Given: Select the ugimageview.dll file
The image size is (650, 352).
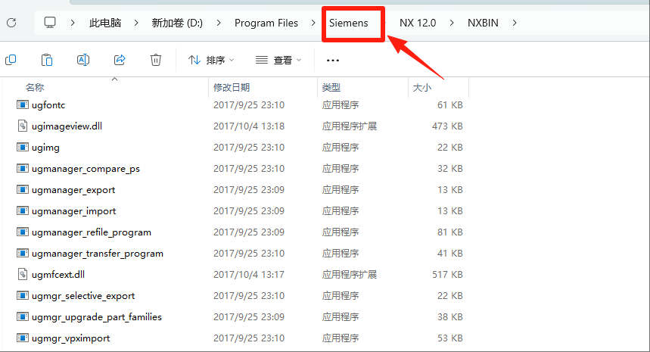Looking at the screenshot, I should 67,126.
